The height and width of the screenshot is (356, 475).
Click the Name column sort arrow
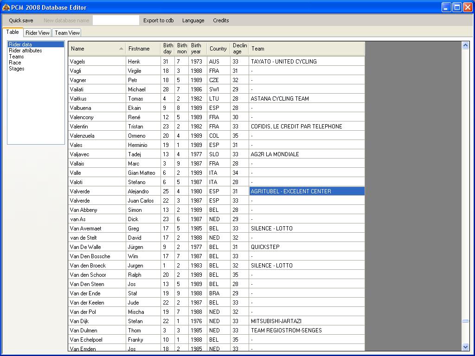121,49
